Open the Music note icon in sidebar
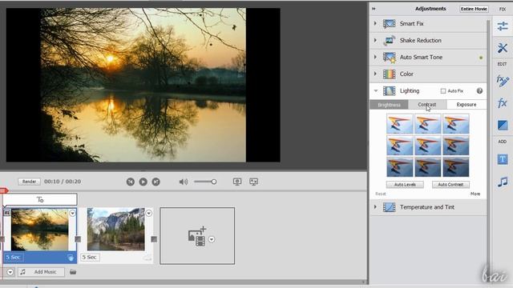Viewport: 513px width, 288px height. pyautogui.click(x=503, y=182)
